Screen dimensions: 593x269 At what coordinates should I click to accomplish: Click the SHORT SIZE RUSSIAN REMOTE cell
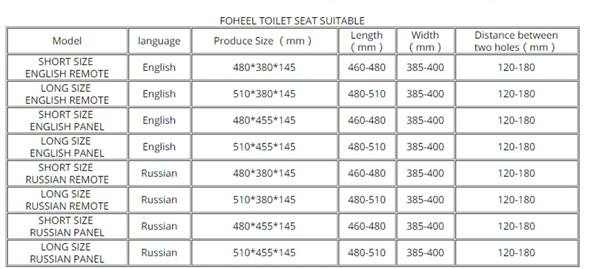point(67,173)
